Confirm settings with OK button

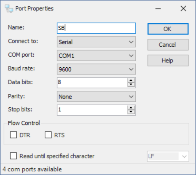[x=168, y=29]
